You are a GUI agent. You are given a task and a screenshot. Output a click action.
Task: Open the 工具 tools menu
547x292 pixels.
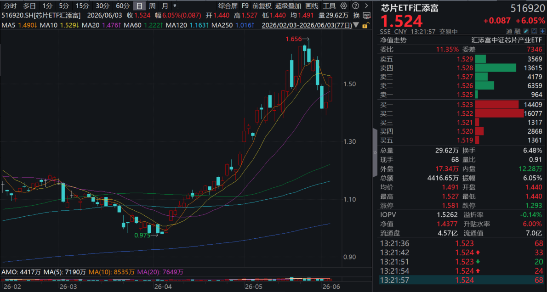point(329,6)
